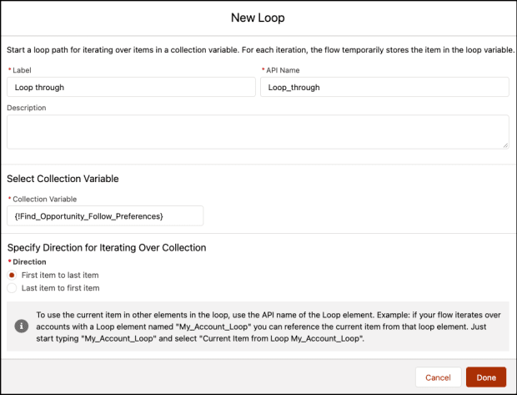
Task: Click the required Direction caption
Action: [29, 262]
